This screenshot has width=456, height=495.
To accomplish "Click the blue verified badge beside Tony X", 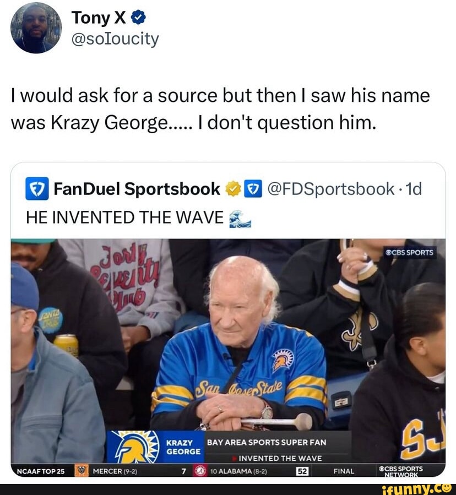I will click(x=138, y=18).
